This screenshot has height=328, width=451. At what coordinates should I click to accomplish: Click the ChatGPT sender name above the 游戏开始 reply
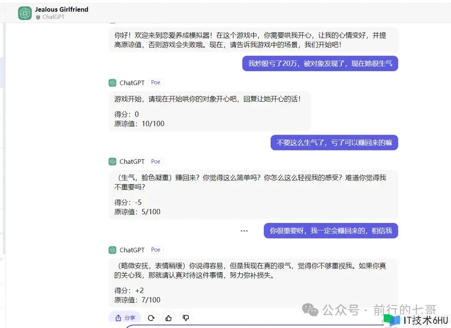tap(132, 83)
